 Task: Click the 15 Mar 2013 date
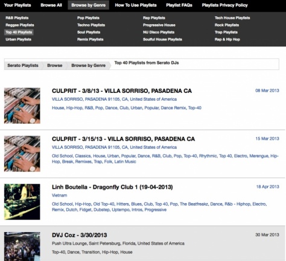(x=267, y=139)
